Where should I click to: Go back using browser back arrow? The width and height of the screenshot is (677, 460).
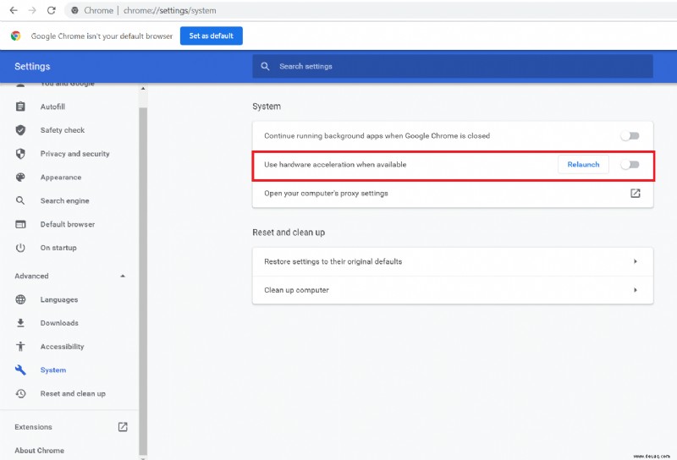tap(14, 10)
